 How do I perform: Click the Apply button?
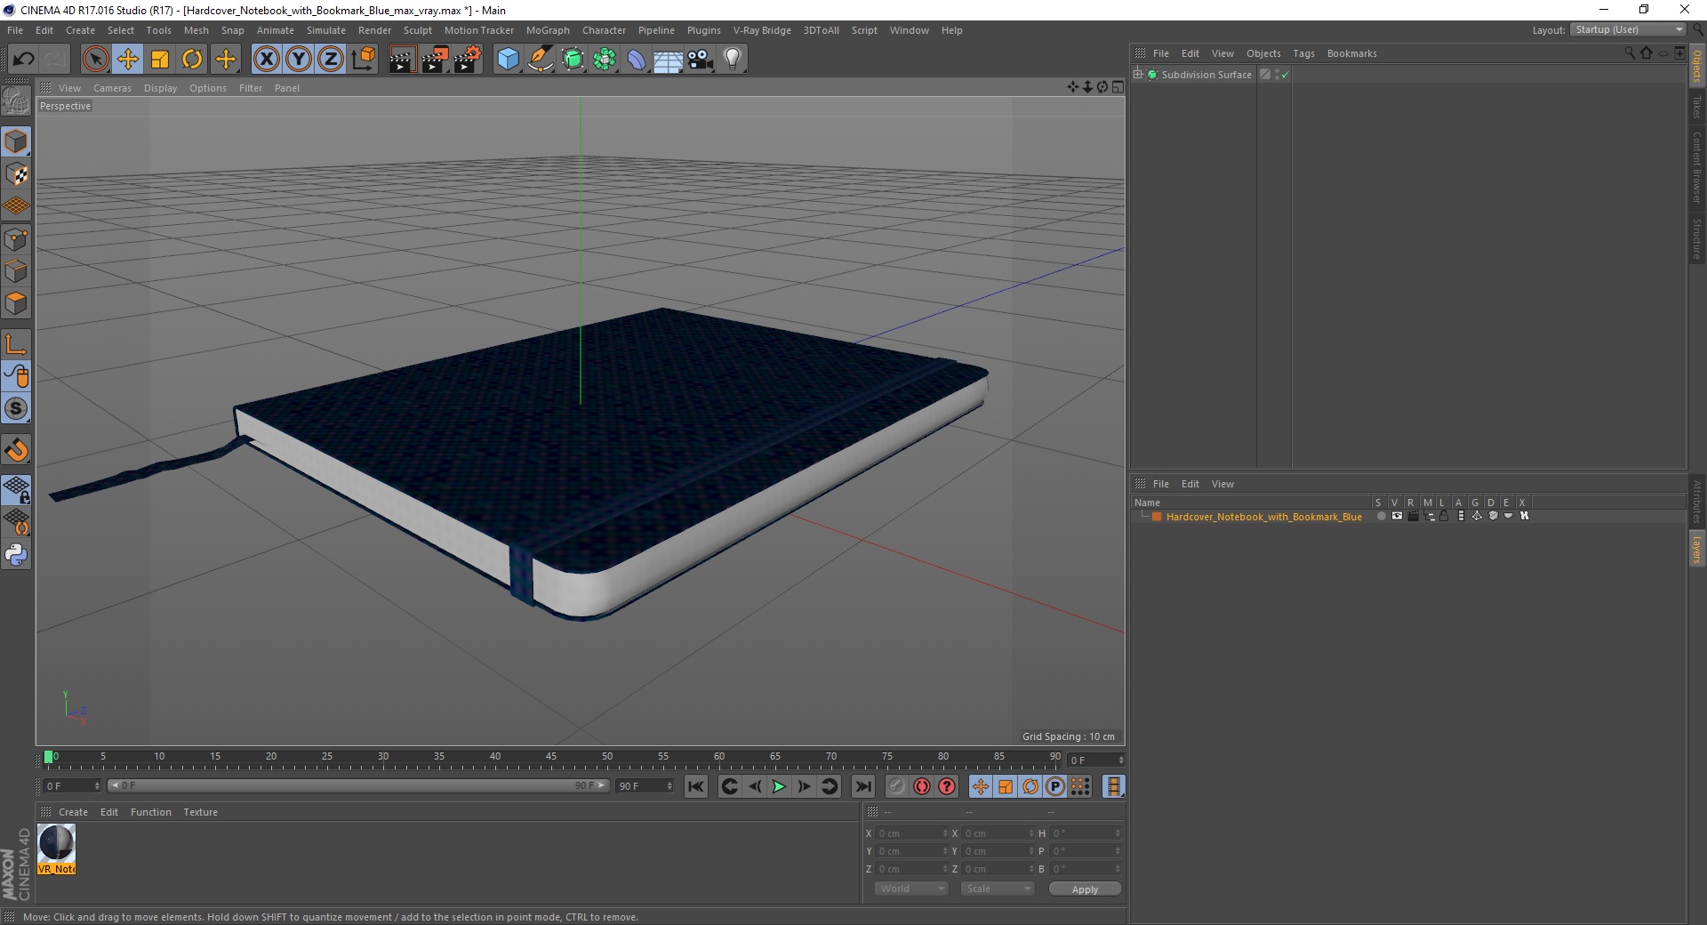[1085, 889]
